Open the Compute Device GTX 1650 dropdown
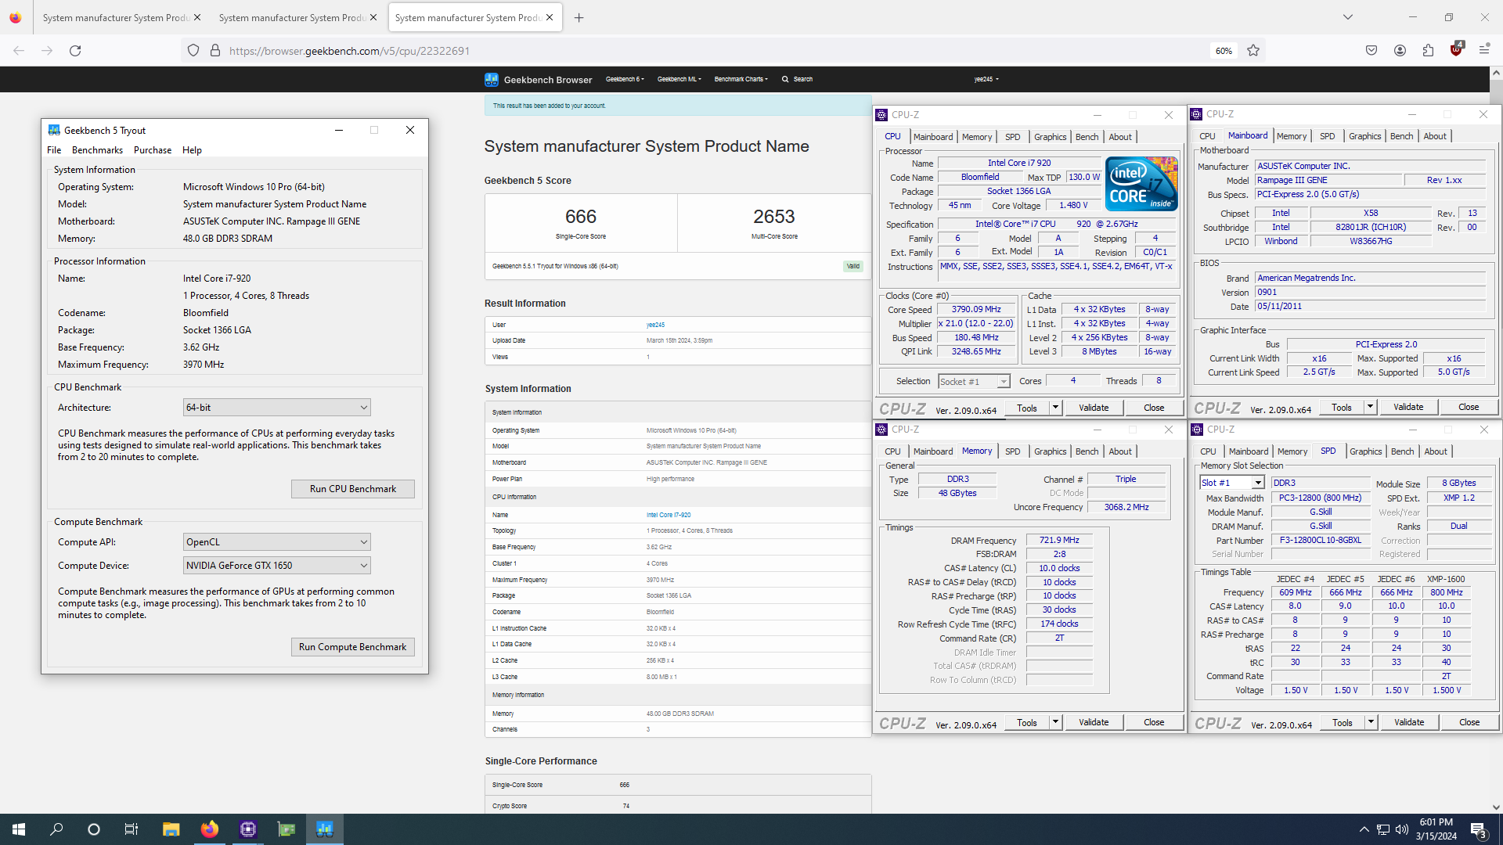The height and width of the screenshot is (845, 1503). point(276,566)
